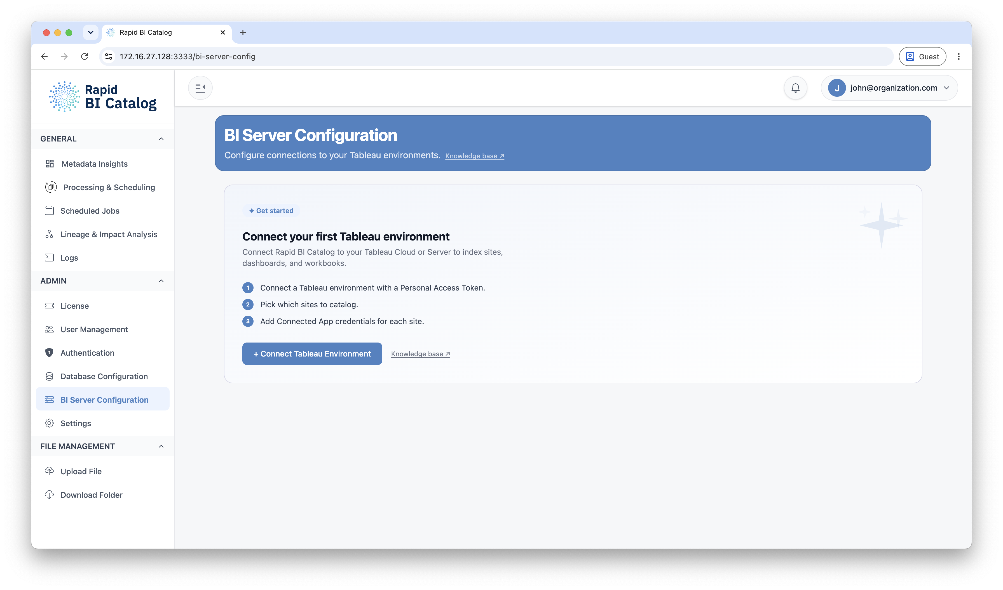Open a new browser tab
The image size is (1003, 590).
point(243,33)
